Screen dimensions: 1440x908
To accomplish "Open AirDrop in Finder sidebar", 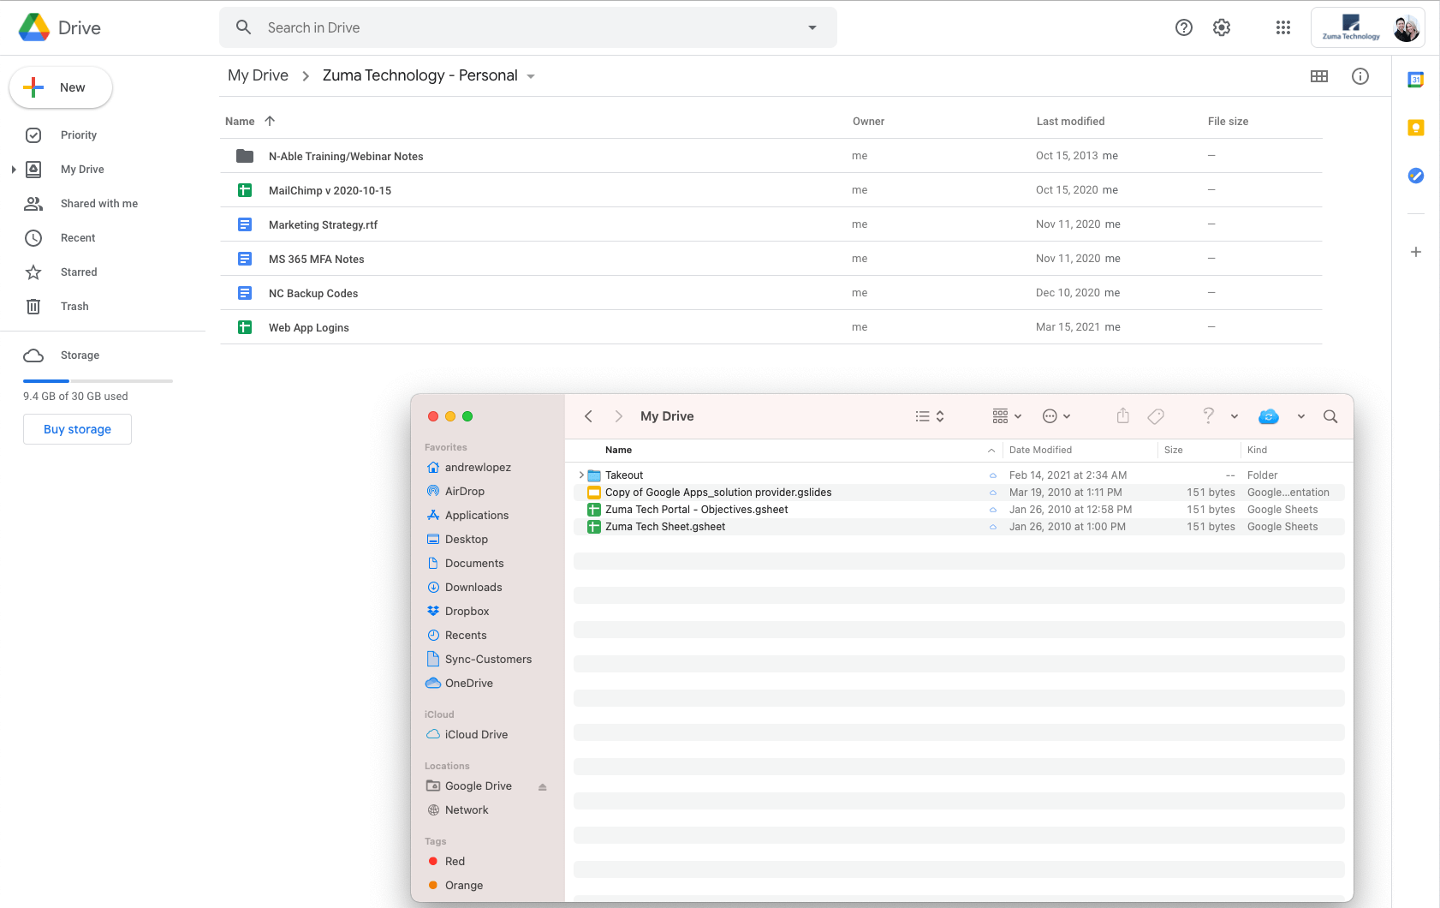I will (x=465, y=492).
